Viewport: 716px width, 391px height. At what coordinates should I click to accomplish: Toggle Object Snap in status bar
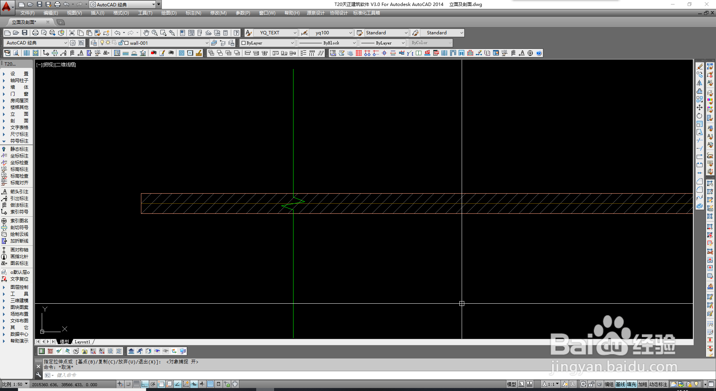[x=161, y=384]
